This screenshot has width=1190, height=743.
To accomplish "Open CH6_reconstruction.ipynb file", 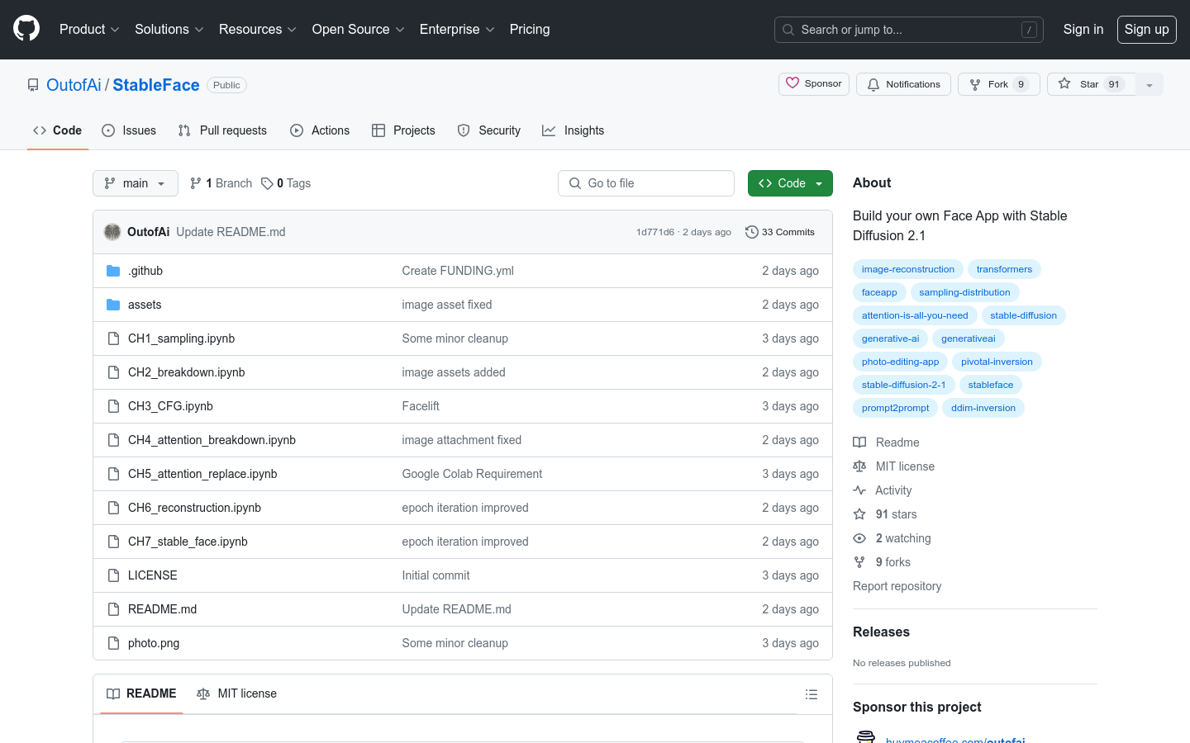I will 194,508.
